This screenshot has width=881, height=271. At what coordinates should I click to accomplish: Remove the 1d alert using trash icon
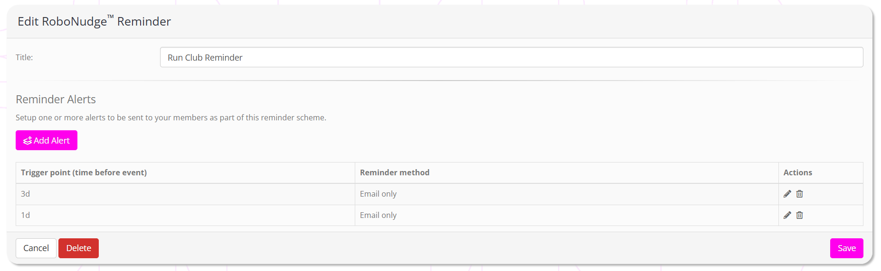tap(800, 215)
